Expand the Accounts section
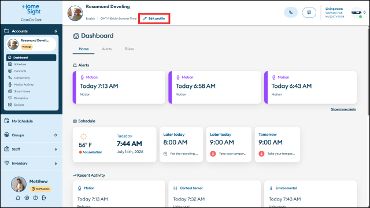Viewport: 370px width, 208px height. (31, 31)
